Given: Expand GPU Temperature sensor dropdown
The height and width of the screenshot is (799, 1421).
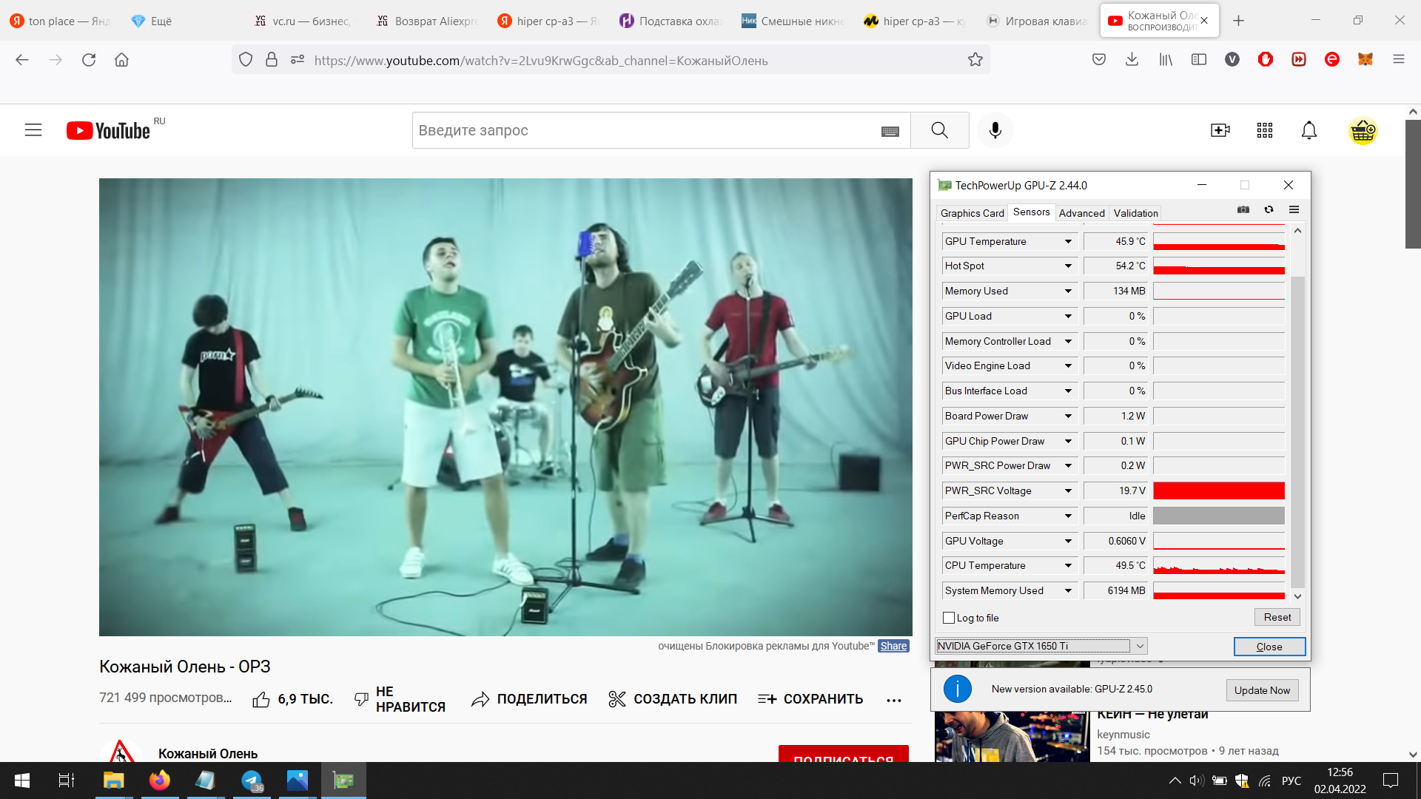Looking at the screenshot, I should click(x=1068, y=242).
